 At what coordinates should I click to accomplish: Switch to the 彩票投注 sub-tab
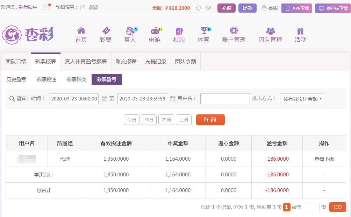(x=46, y=79)
